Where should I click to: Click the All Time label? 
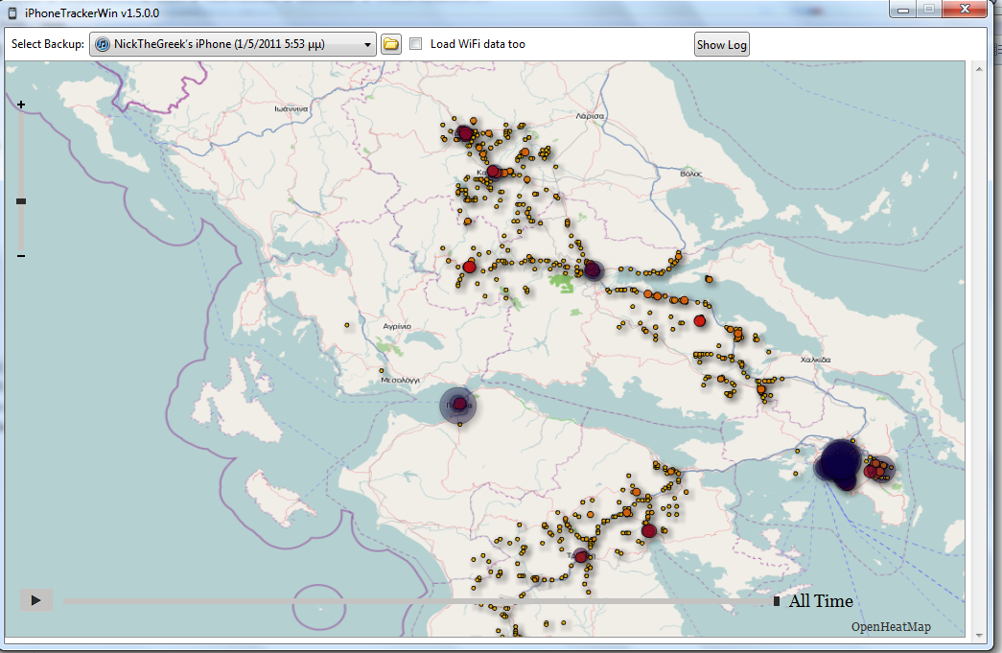(x=821, y=601)
